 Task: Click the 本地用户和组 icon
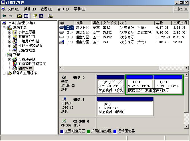pyautogui.click(x=15, y=41)
